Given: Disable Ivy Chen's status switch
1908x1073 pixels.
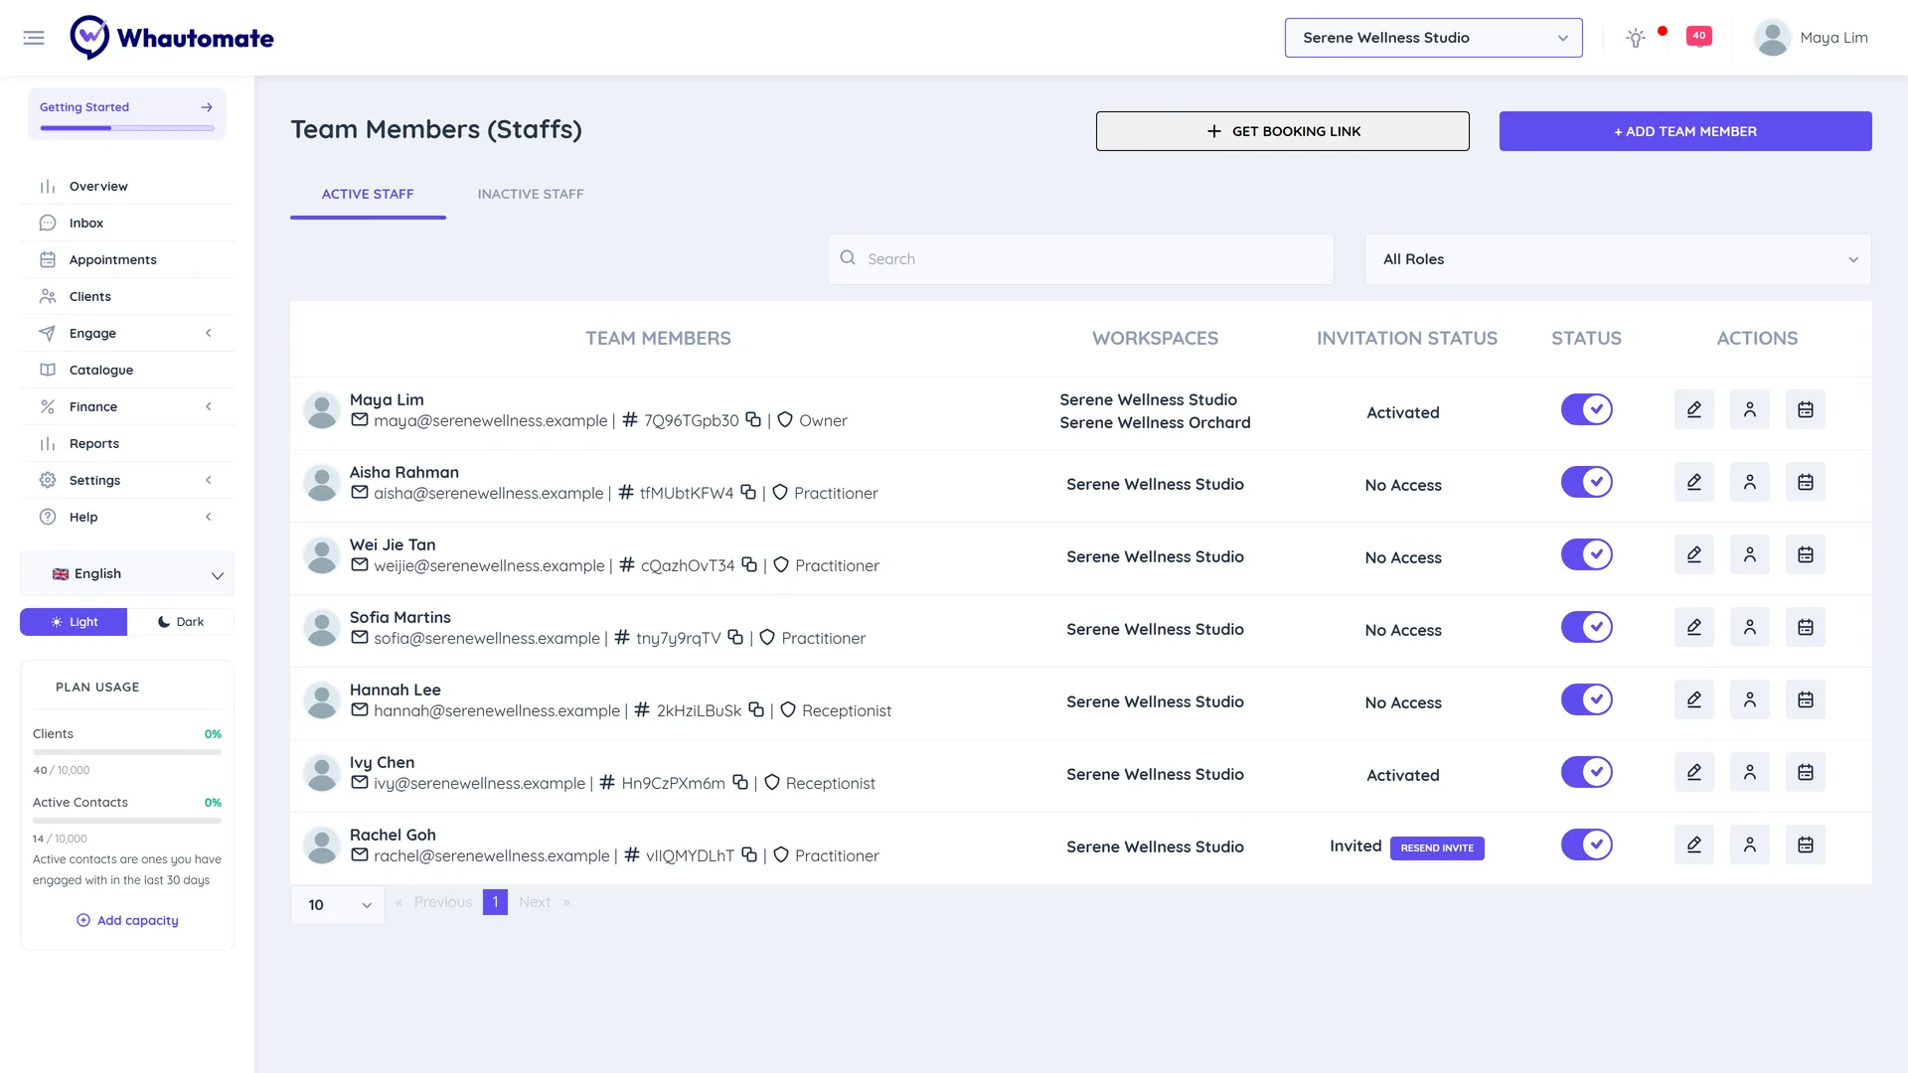Looking at the screenshot, I should pos(1586,772).
